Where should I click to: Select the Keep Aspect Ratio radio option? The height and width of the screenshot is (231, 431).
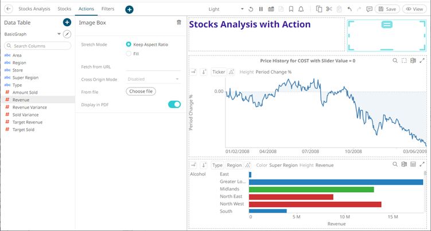129,44
